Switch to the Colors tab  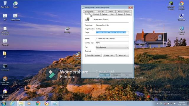pos(128,14)
